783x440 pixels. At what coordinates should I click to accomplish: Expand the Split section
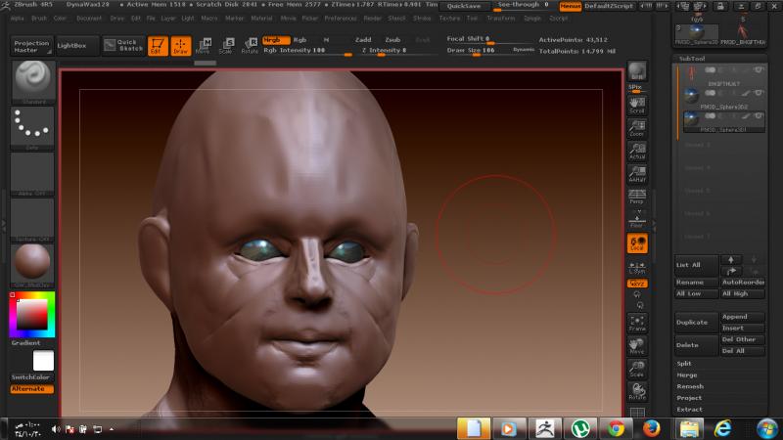[683, 364]
